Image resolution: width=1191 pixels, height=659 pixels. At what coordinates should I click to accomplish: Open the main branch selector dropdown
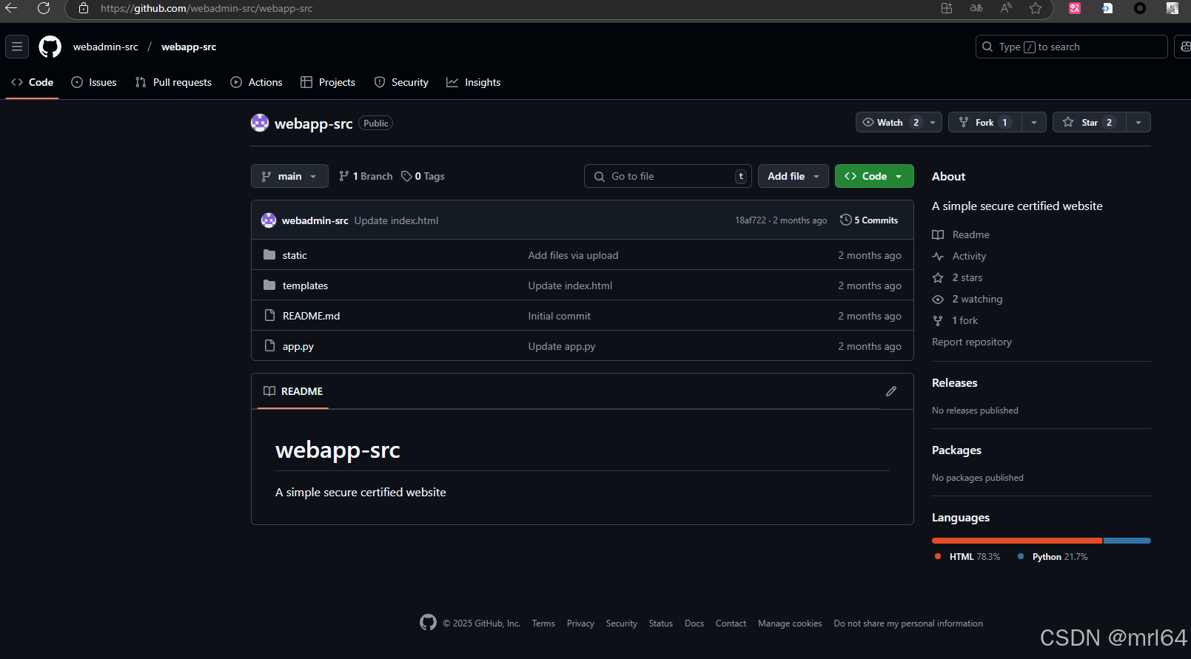coord(289,176)
